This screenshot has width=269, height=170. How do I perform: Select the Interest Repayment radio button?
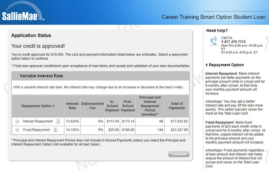(x=17, y=121)
